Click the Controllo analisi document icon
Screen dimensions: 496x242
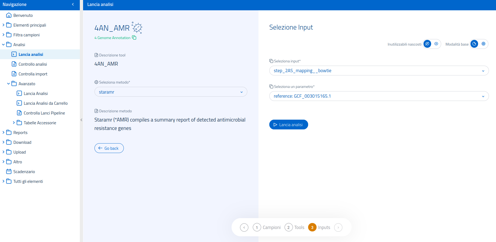tap(14, 64)
